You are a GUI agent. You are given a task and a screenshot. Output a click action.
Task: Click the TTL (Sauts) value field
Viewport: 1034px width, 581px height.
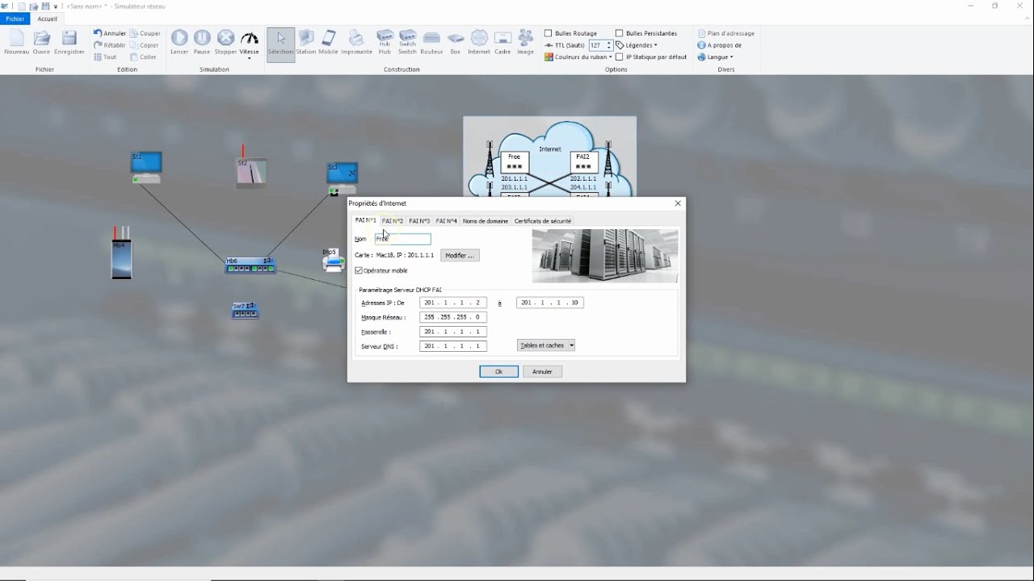(596, 45)
